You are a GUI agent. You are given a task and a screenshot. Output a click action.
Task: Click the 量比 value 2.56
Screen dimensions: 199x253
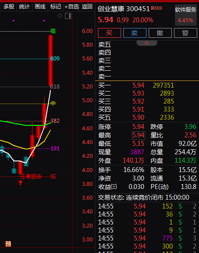pyautogui.click(x=190, y=135)
